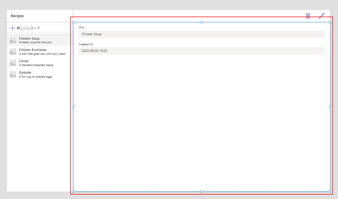
Task: Select Chicken Soup thumbnail image
Action: pyautogui.click(x=13, y=40)
